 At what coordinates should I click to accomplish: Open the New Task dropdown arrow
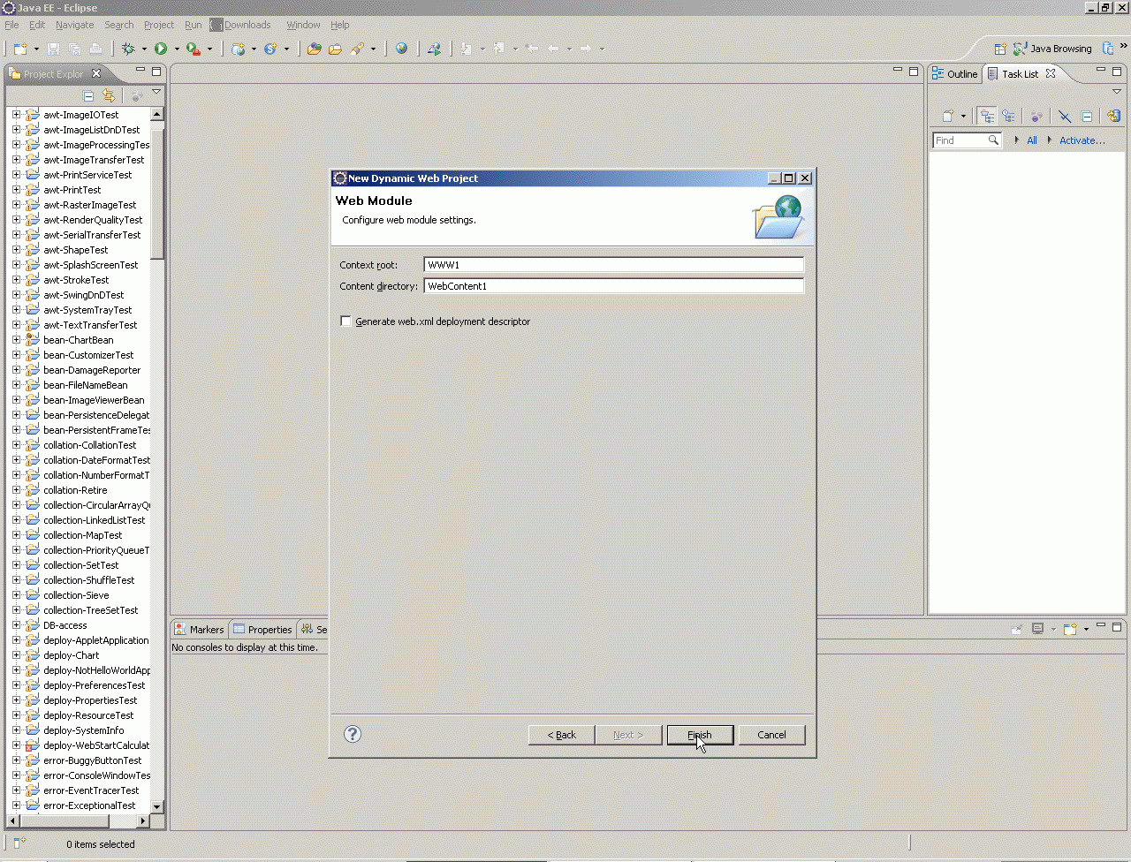tap(963, 116)
